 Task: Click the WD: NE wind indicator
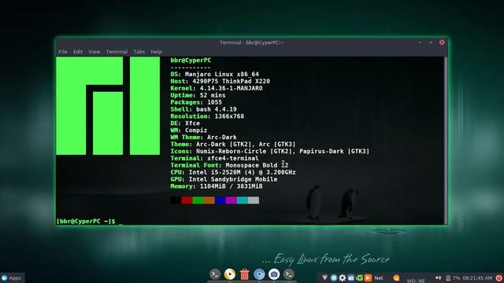point(416,281)
